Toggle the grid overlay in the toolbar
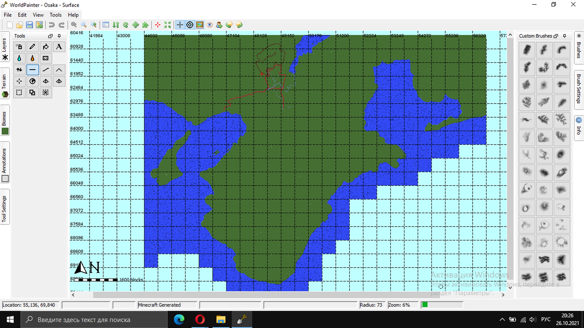584x328 pixels. click(180, 25)
